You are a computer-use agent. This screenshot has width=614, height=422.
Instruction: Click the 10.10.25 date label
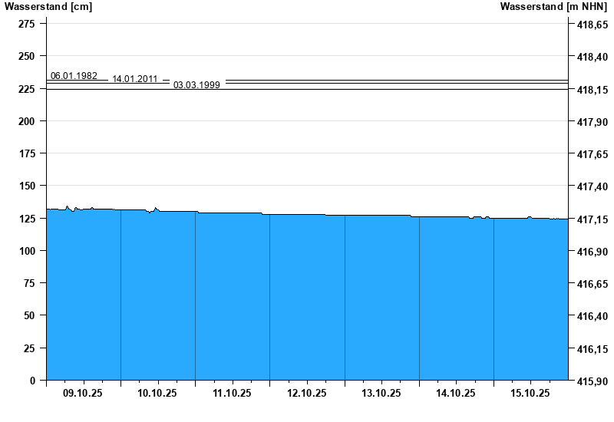click(x=157, y=393)
